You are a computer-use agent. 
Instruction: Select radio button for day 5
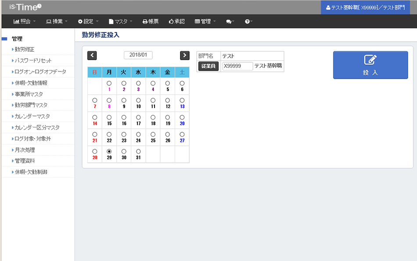pos(168,83)
